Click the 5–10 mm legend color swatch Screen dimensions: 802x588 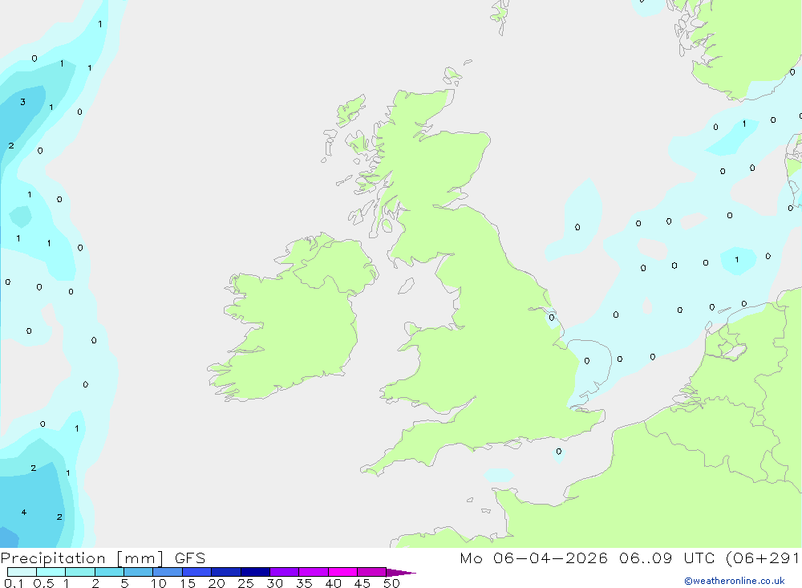(139, 572)
